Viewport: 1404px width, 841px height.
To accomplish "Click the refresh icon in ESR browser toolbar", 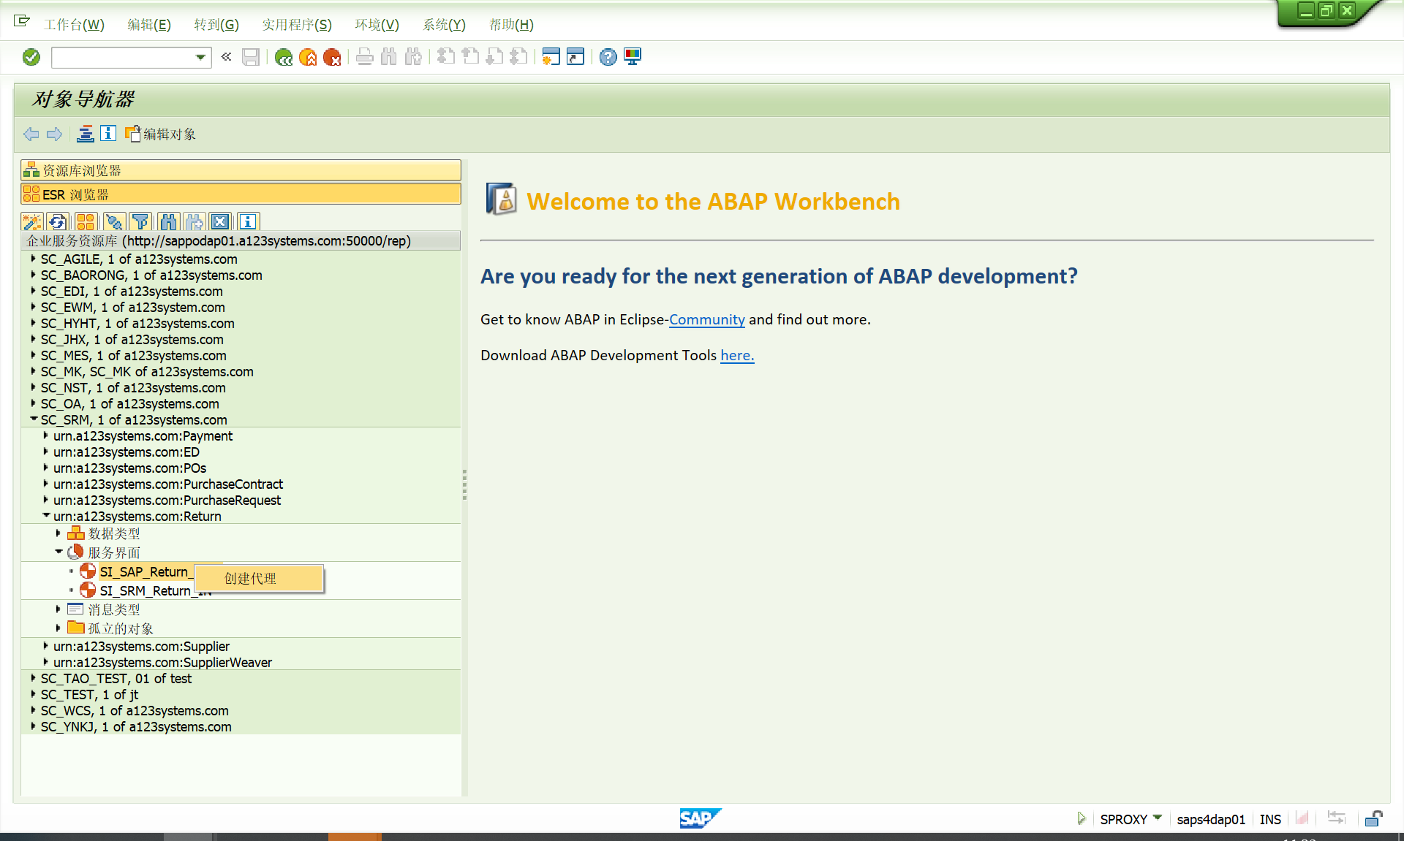I will [58, 222].
